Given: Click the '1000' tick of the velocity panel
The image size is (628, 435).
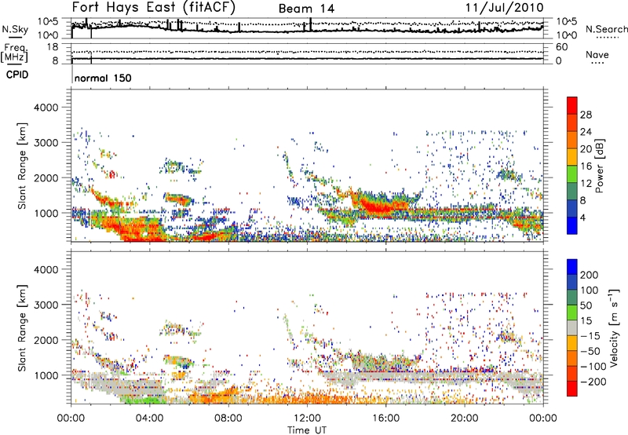Looking at the screenshot, I should [x=46, y=375].
